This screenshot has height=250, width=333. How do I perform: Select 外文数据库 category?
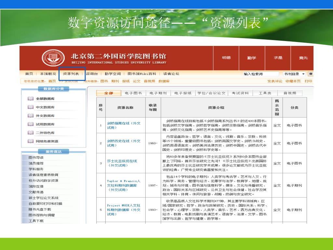click(x=45, y=116)
